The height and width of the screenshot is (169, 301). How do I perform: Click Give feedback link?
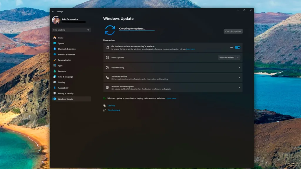point(114,110)
